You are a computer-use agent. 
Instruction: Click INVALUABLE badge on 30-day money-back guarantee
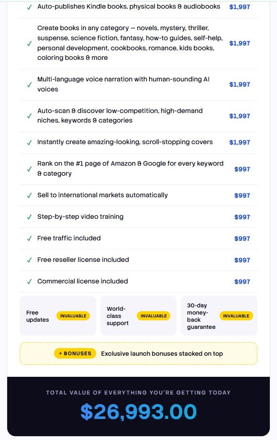coord(236,316)
